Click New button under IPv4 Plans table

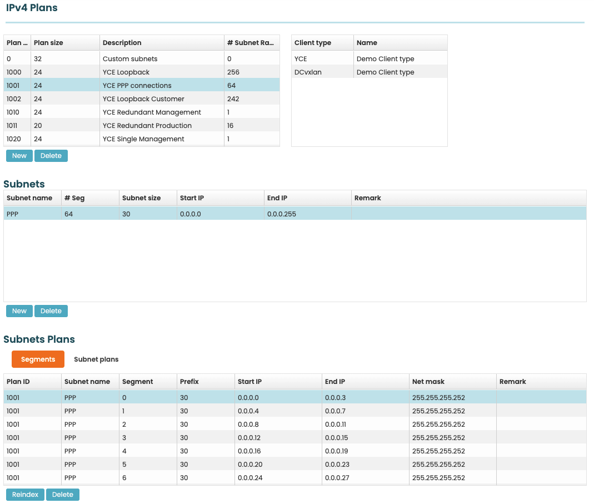click(19, 156)
